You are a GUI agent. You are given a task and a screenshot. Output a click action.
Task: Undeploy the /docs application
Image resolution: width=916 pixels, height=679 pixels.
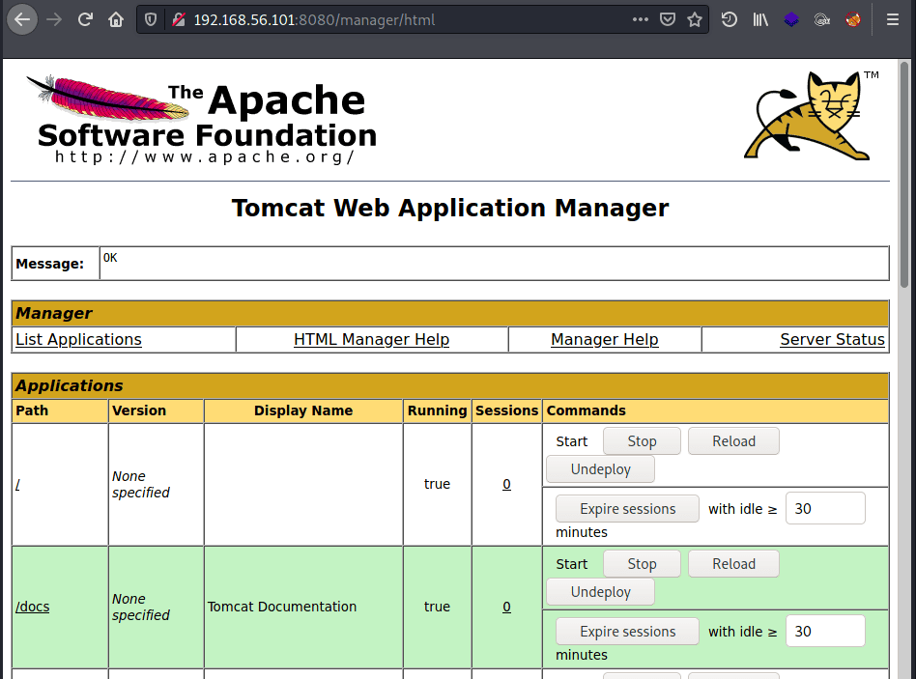tap(601, 592)
